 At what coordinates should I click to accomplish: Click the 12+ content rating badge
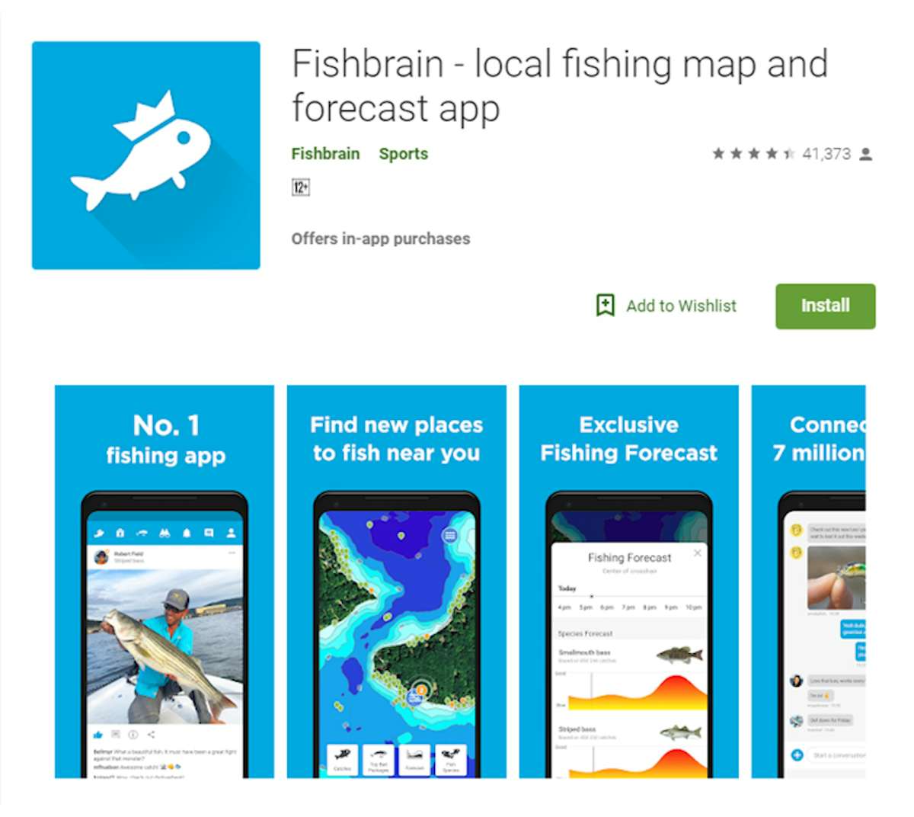[301, 187]
